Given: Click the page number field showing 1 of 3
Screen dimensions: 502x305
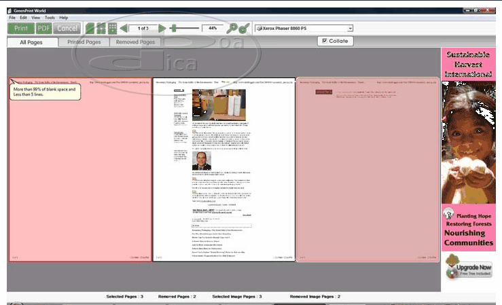Looking at the screenshot, I should 143,29.
